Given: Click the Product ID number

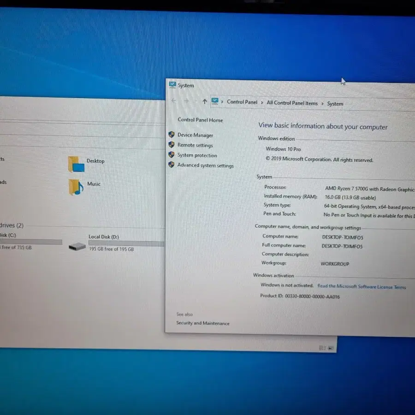Looking at the screenshot, I should [x=312, y=296].
